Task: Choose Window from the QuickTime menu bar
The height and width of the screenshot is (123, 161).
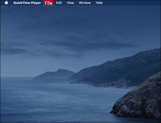Action: tap(85, 3)
